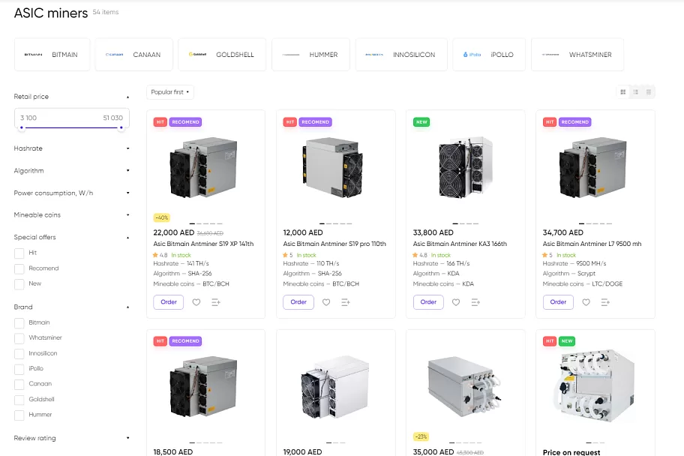Switch to compact rows view layout
The width and height of the screenshot is (684, 456).
point(649,92)
